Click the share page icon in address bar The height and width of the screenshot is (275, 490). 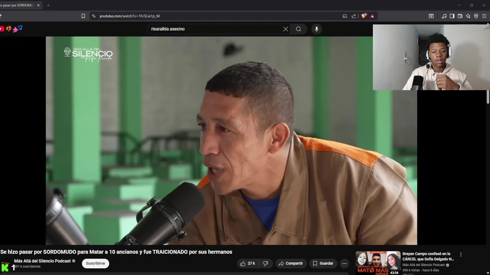(x=354, y=16)
